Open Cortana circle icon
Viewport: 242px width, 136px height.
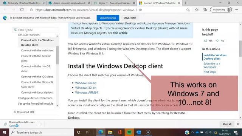coord(79,132)
